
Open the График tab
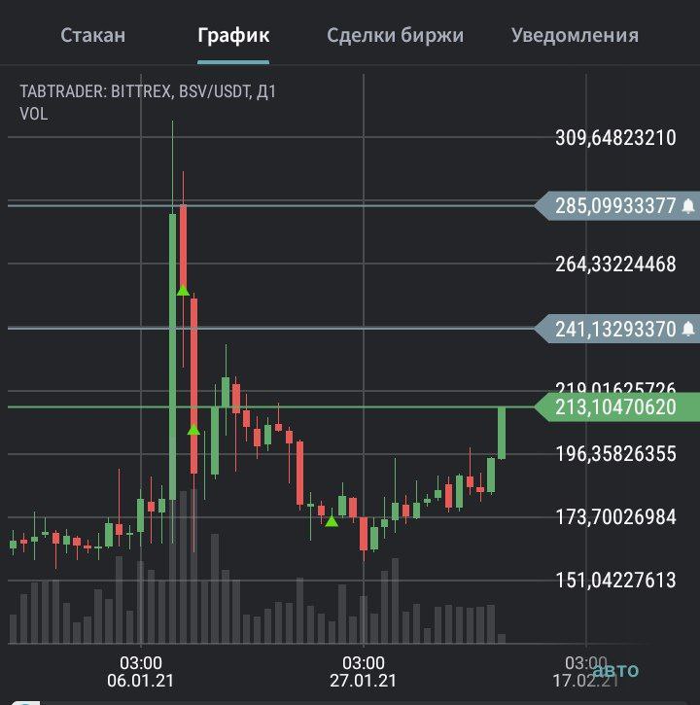coord(233,35)
